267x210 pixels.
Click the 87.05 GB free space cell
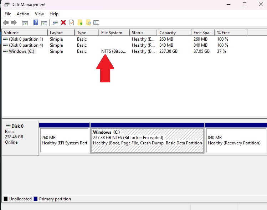(x=201, y=51)
